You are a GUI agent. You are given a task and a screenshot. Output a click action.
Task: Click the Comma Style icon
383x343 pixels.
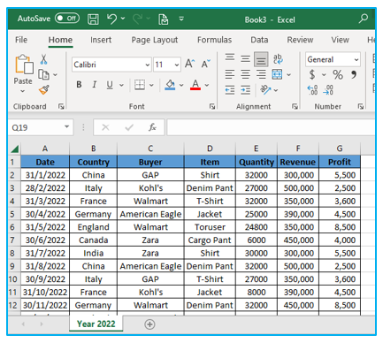(x=354, y=74)
